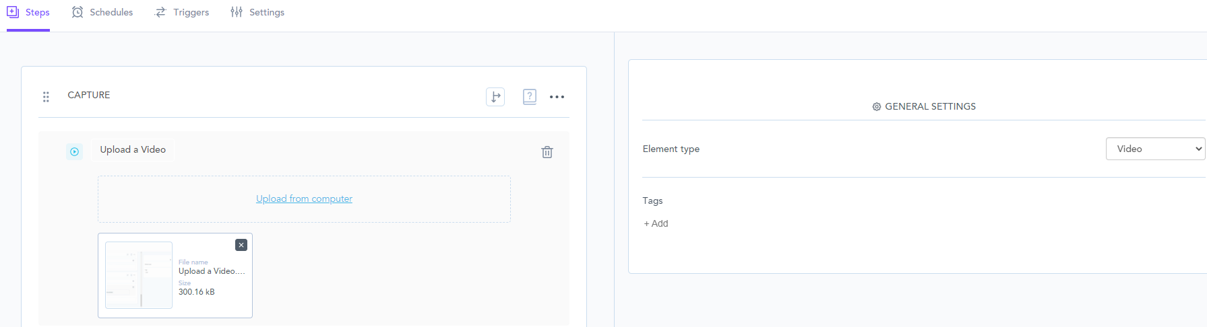1207x327 pixels.
Task: Click the video play icon beside step title
Action: [x=75, y=151]
